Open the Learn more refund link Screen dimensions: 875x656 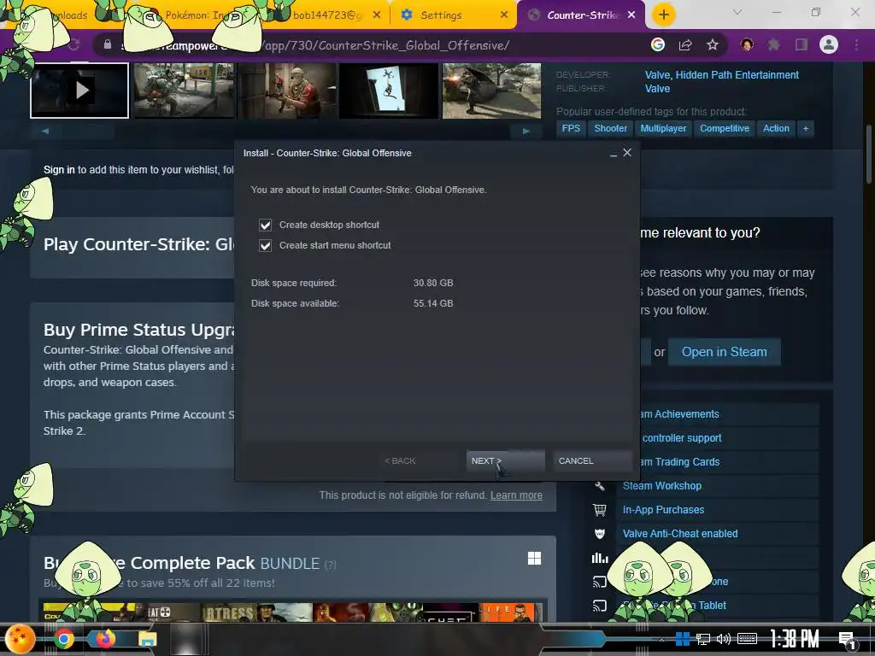pos(516,495)
